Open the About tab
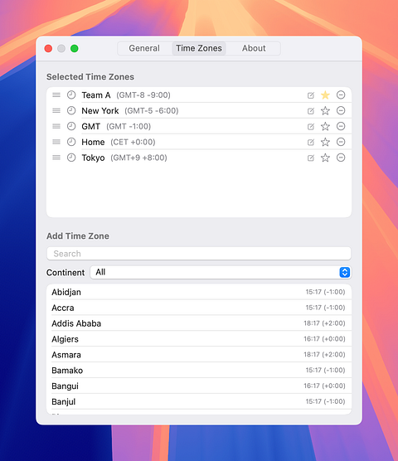 254,48
